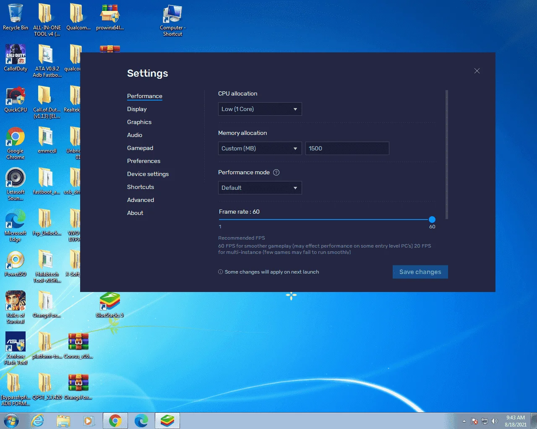
Task: Open the Windows Start menu
Action: click(11, 421)
